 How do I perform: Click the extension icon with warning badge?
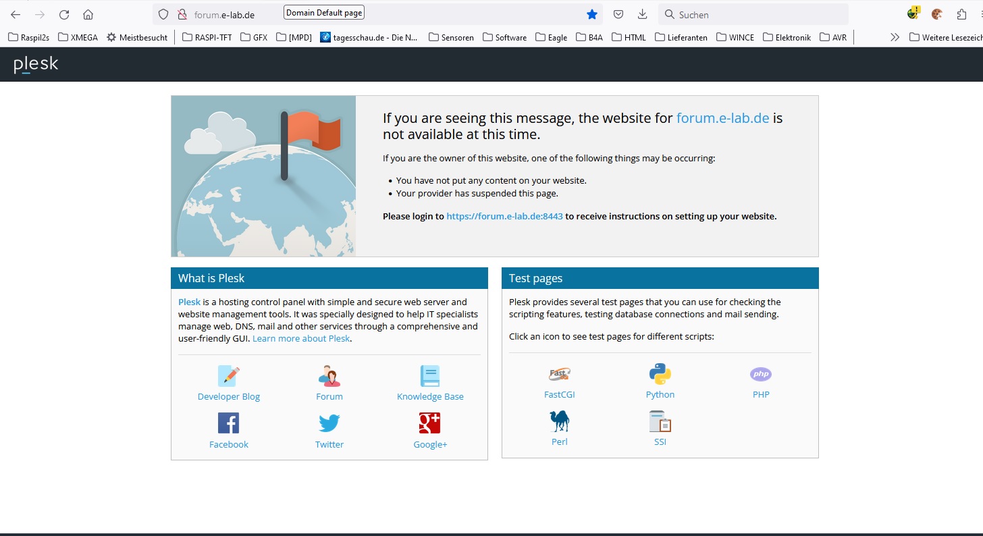point(913,14)
